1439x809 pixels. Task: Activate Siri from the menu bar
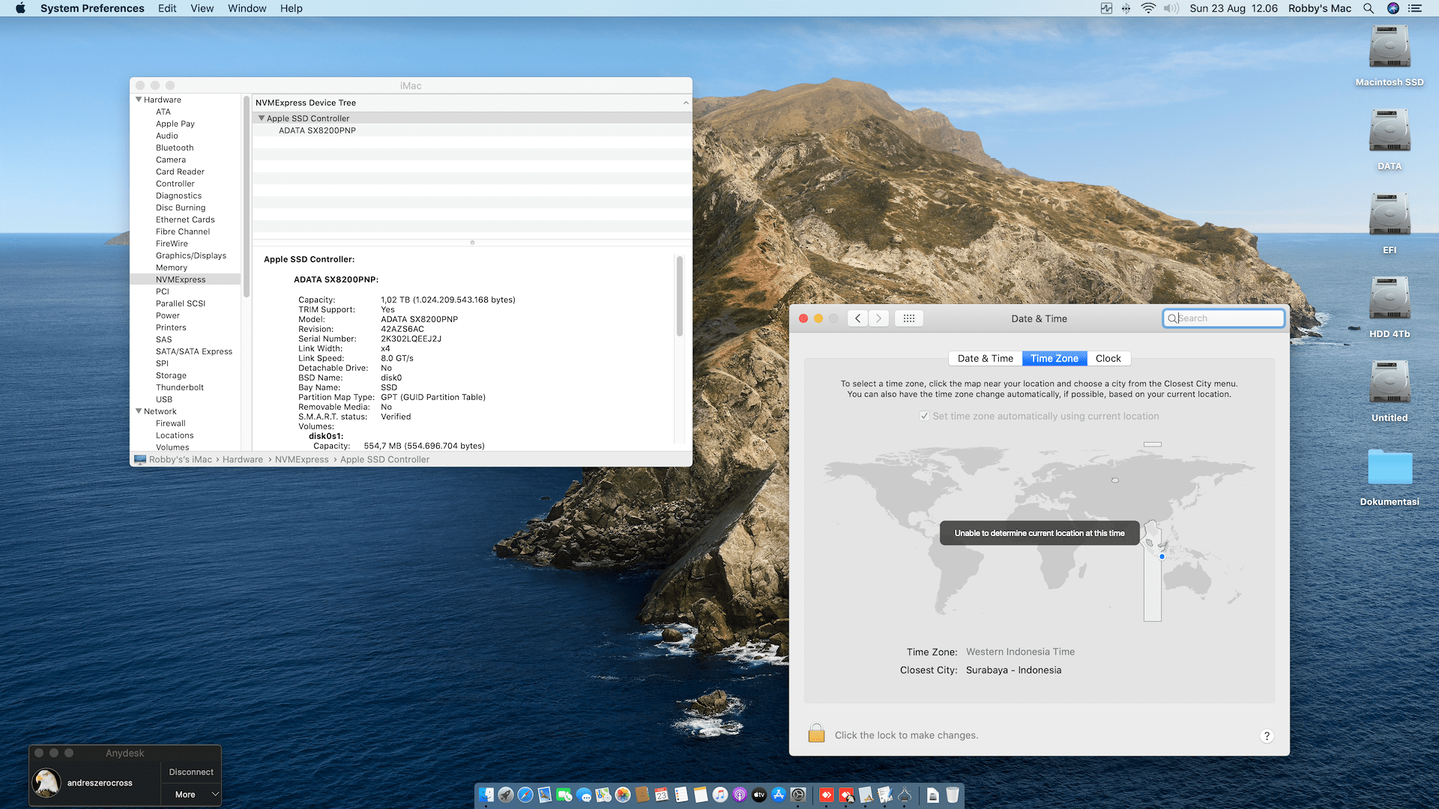pyautogui.click(x=1393, y=8)
